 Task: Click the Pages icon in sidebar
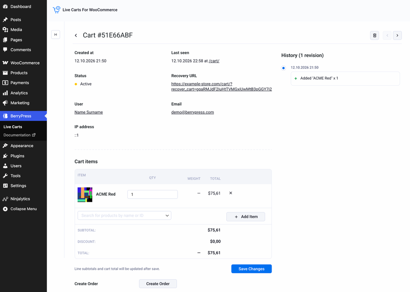click(x=5, y=40)
